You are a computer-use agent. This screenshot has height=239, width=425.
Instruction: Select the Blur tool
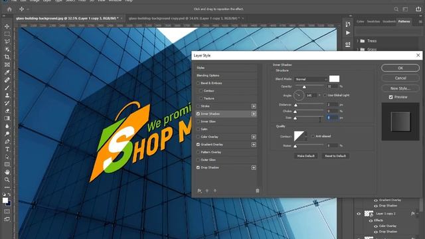coord(7,126)
